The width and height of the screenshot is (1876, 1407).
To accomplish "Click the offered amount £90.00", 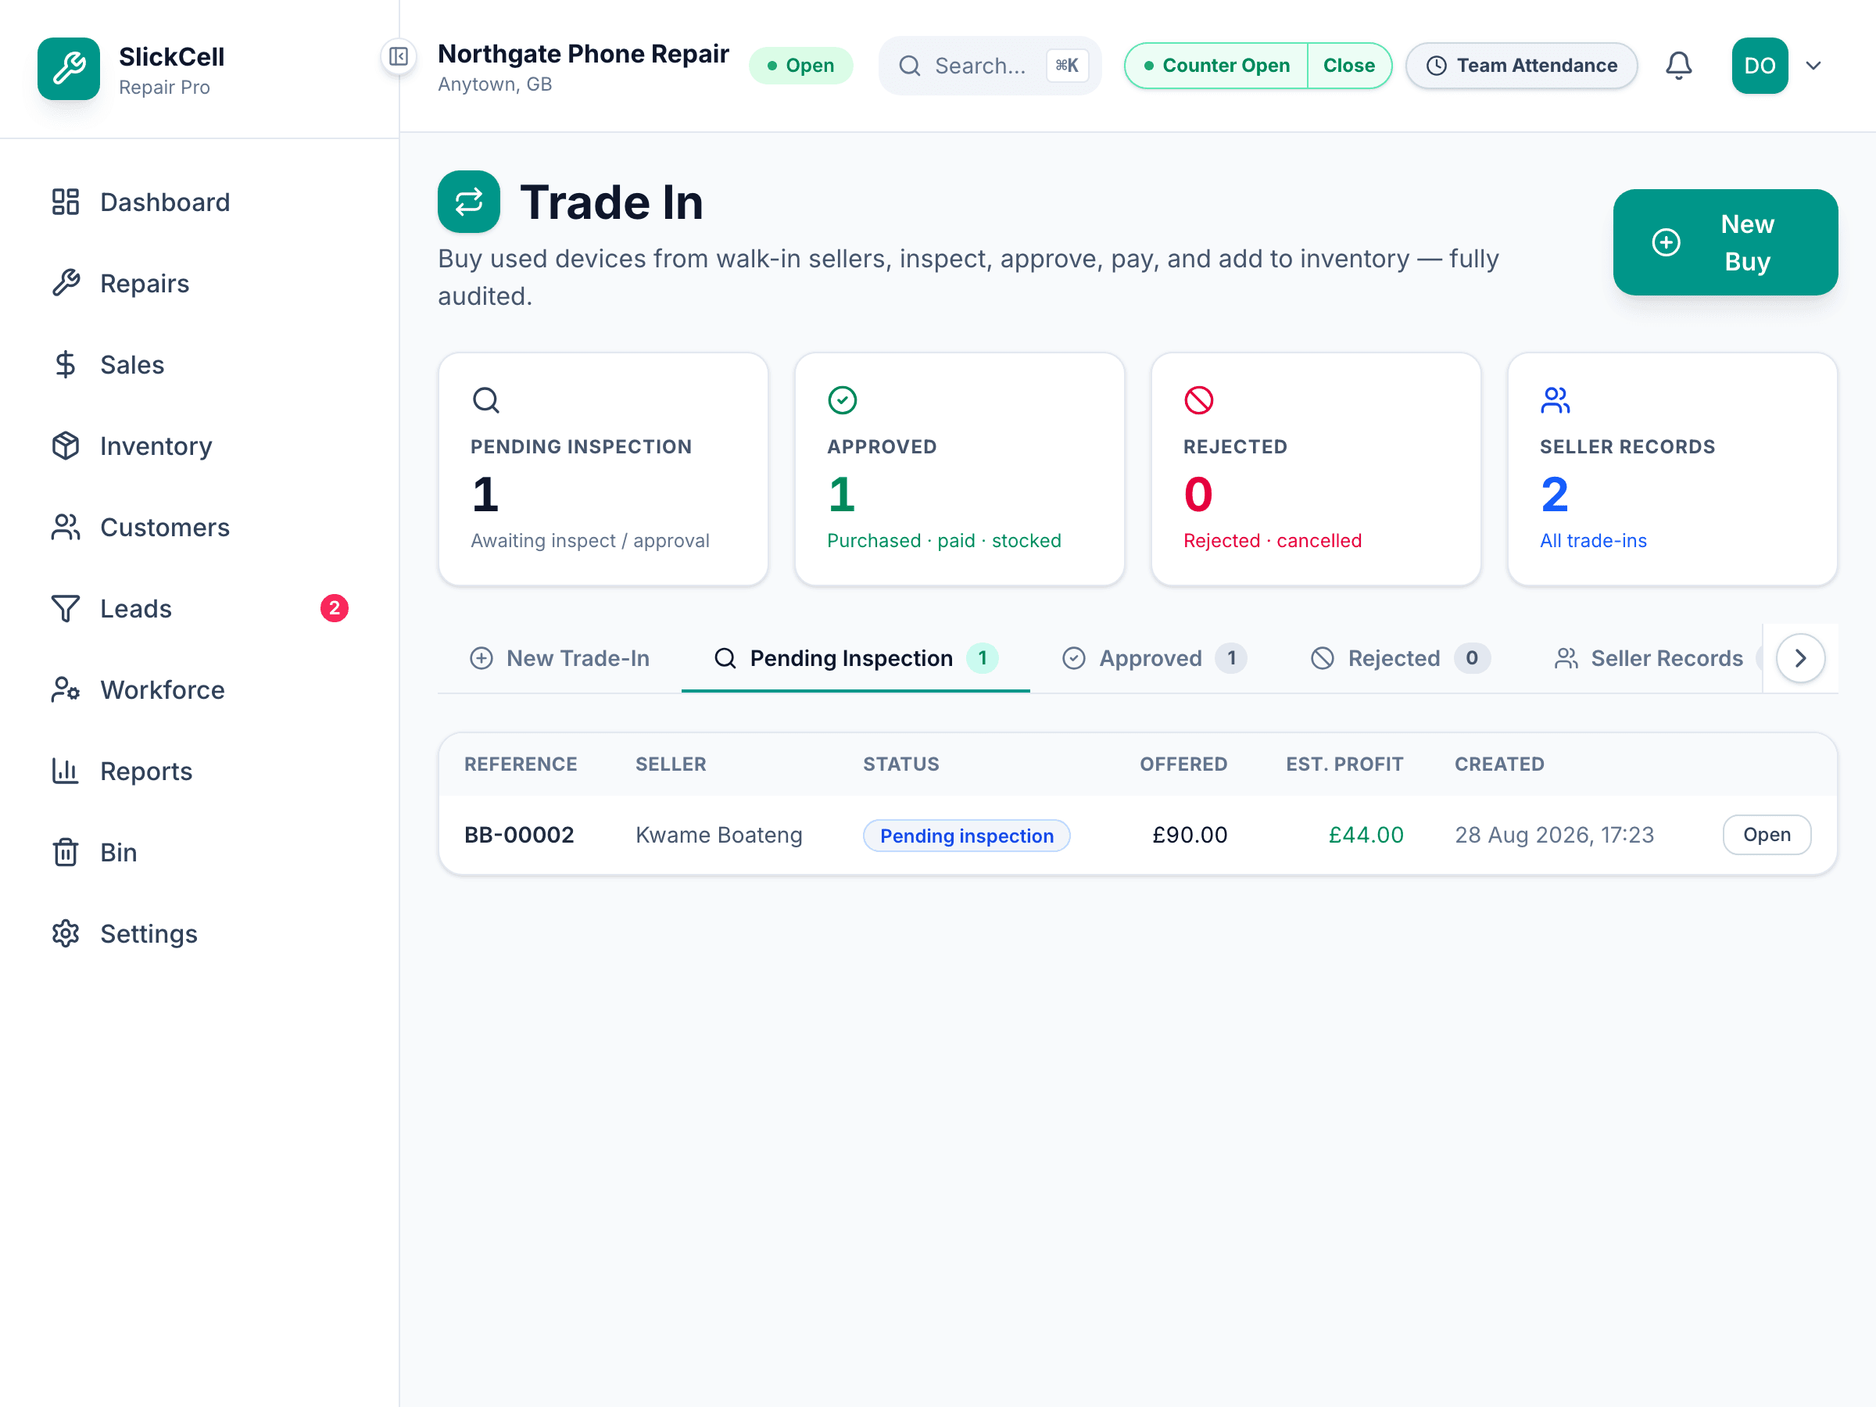I will [x=1189, y=835].
